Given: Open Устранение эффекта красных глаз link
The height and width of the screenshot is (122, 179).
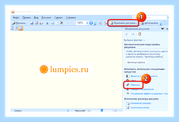Looking at the screenshot, I should (x=149, y=94).
